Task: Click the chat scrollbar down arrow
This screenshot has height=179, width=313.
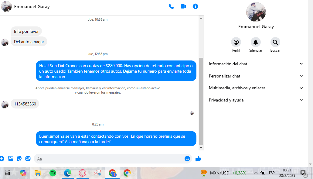Action: 201,148
